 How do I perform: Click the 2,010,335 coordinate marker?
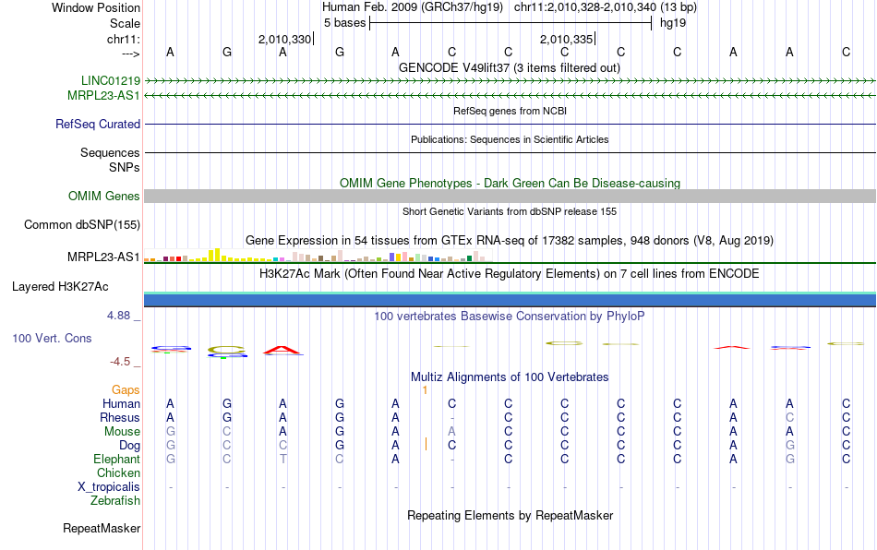(x=566, y=39)
